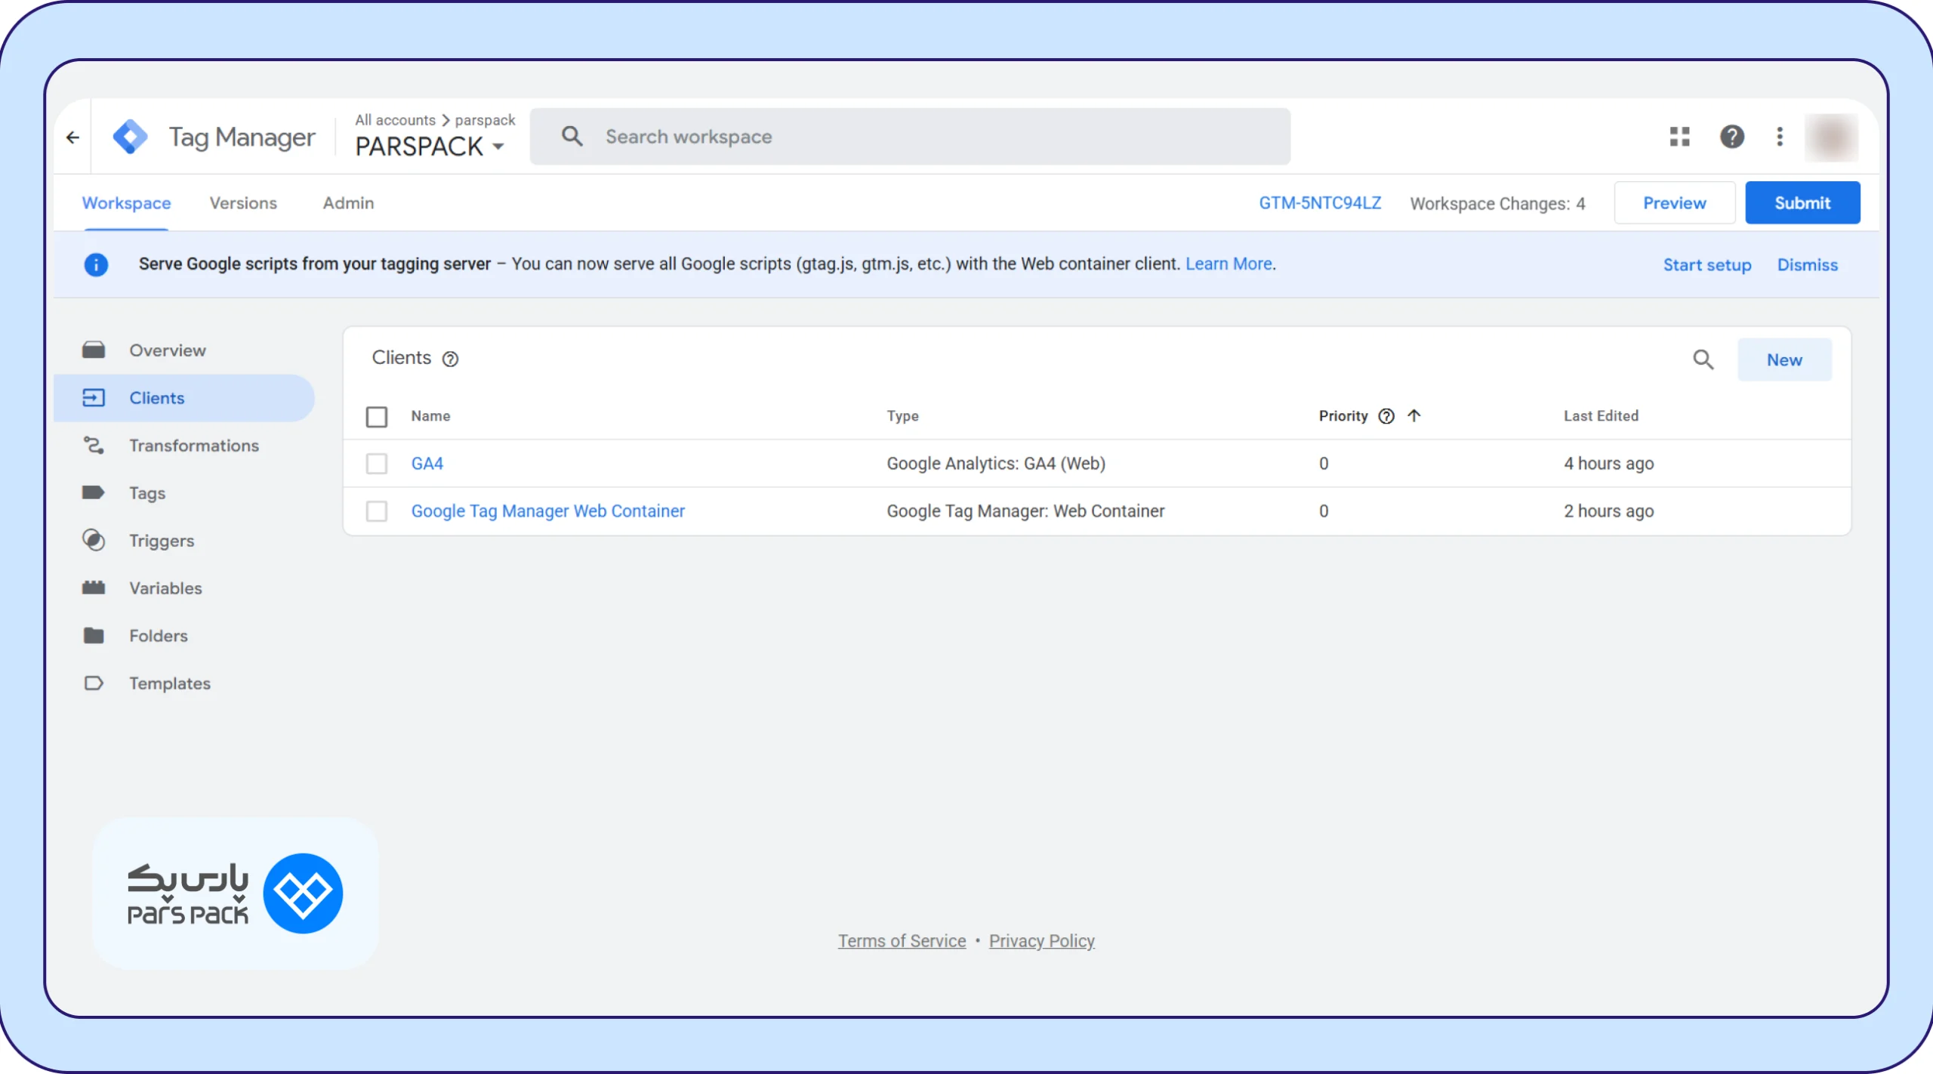
Task: Search the Clients table using its magnifier
Action: click(1703, 360)
